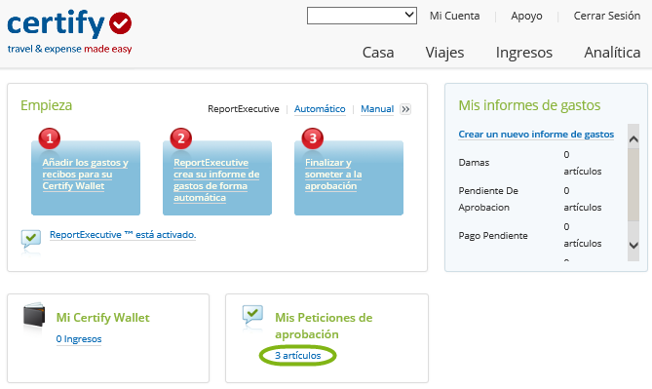The height and width of the screenshot is (389, 652).
Task: Open the 0 Ingresos link
Action: coord(79,339)
